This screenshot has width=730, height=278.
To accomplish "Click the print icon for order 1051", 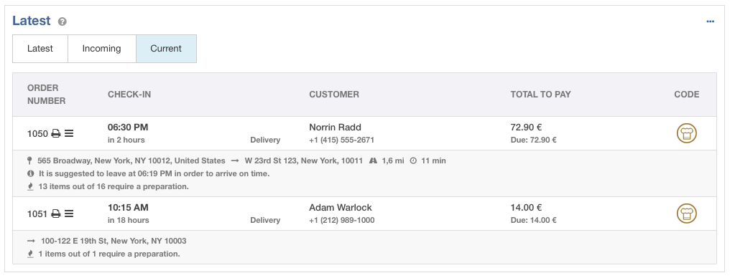I will click(x=56, y=214).
